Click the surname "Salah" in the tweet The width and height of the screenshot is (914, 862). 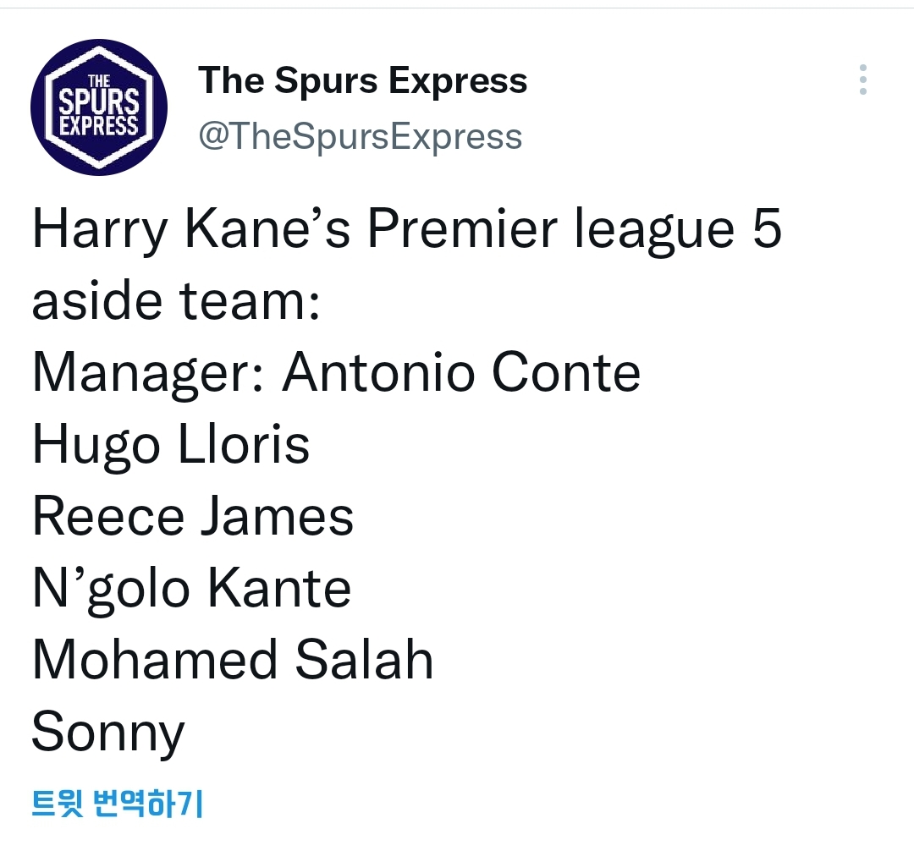364,661
